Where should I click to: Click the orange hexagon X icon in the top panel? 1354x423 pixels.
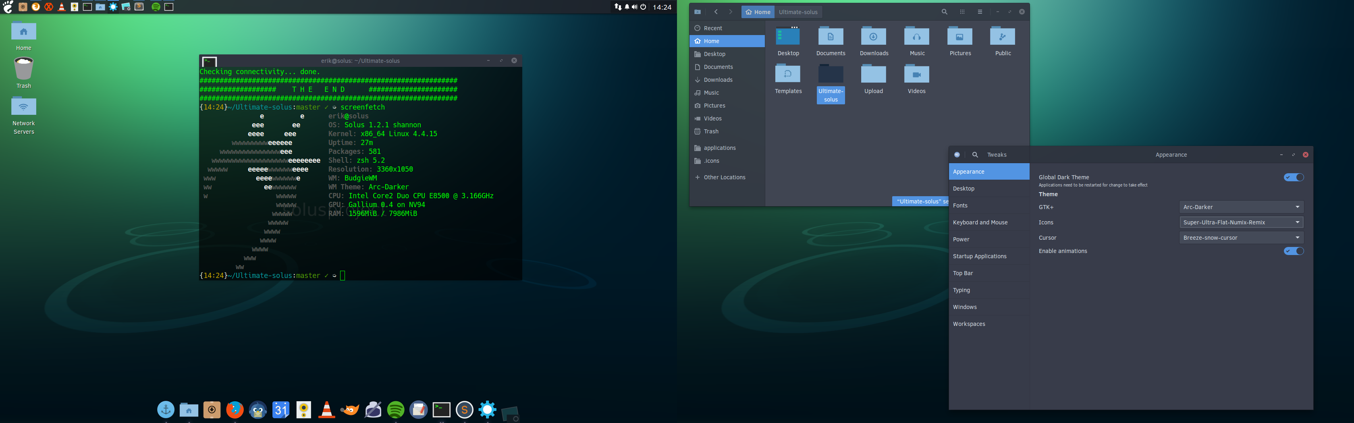[x=49, y=7]
